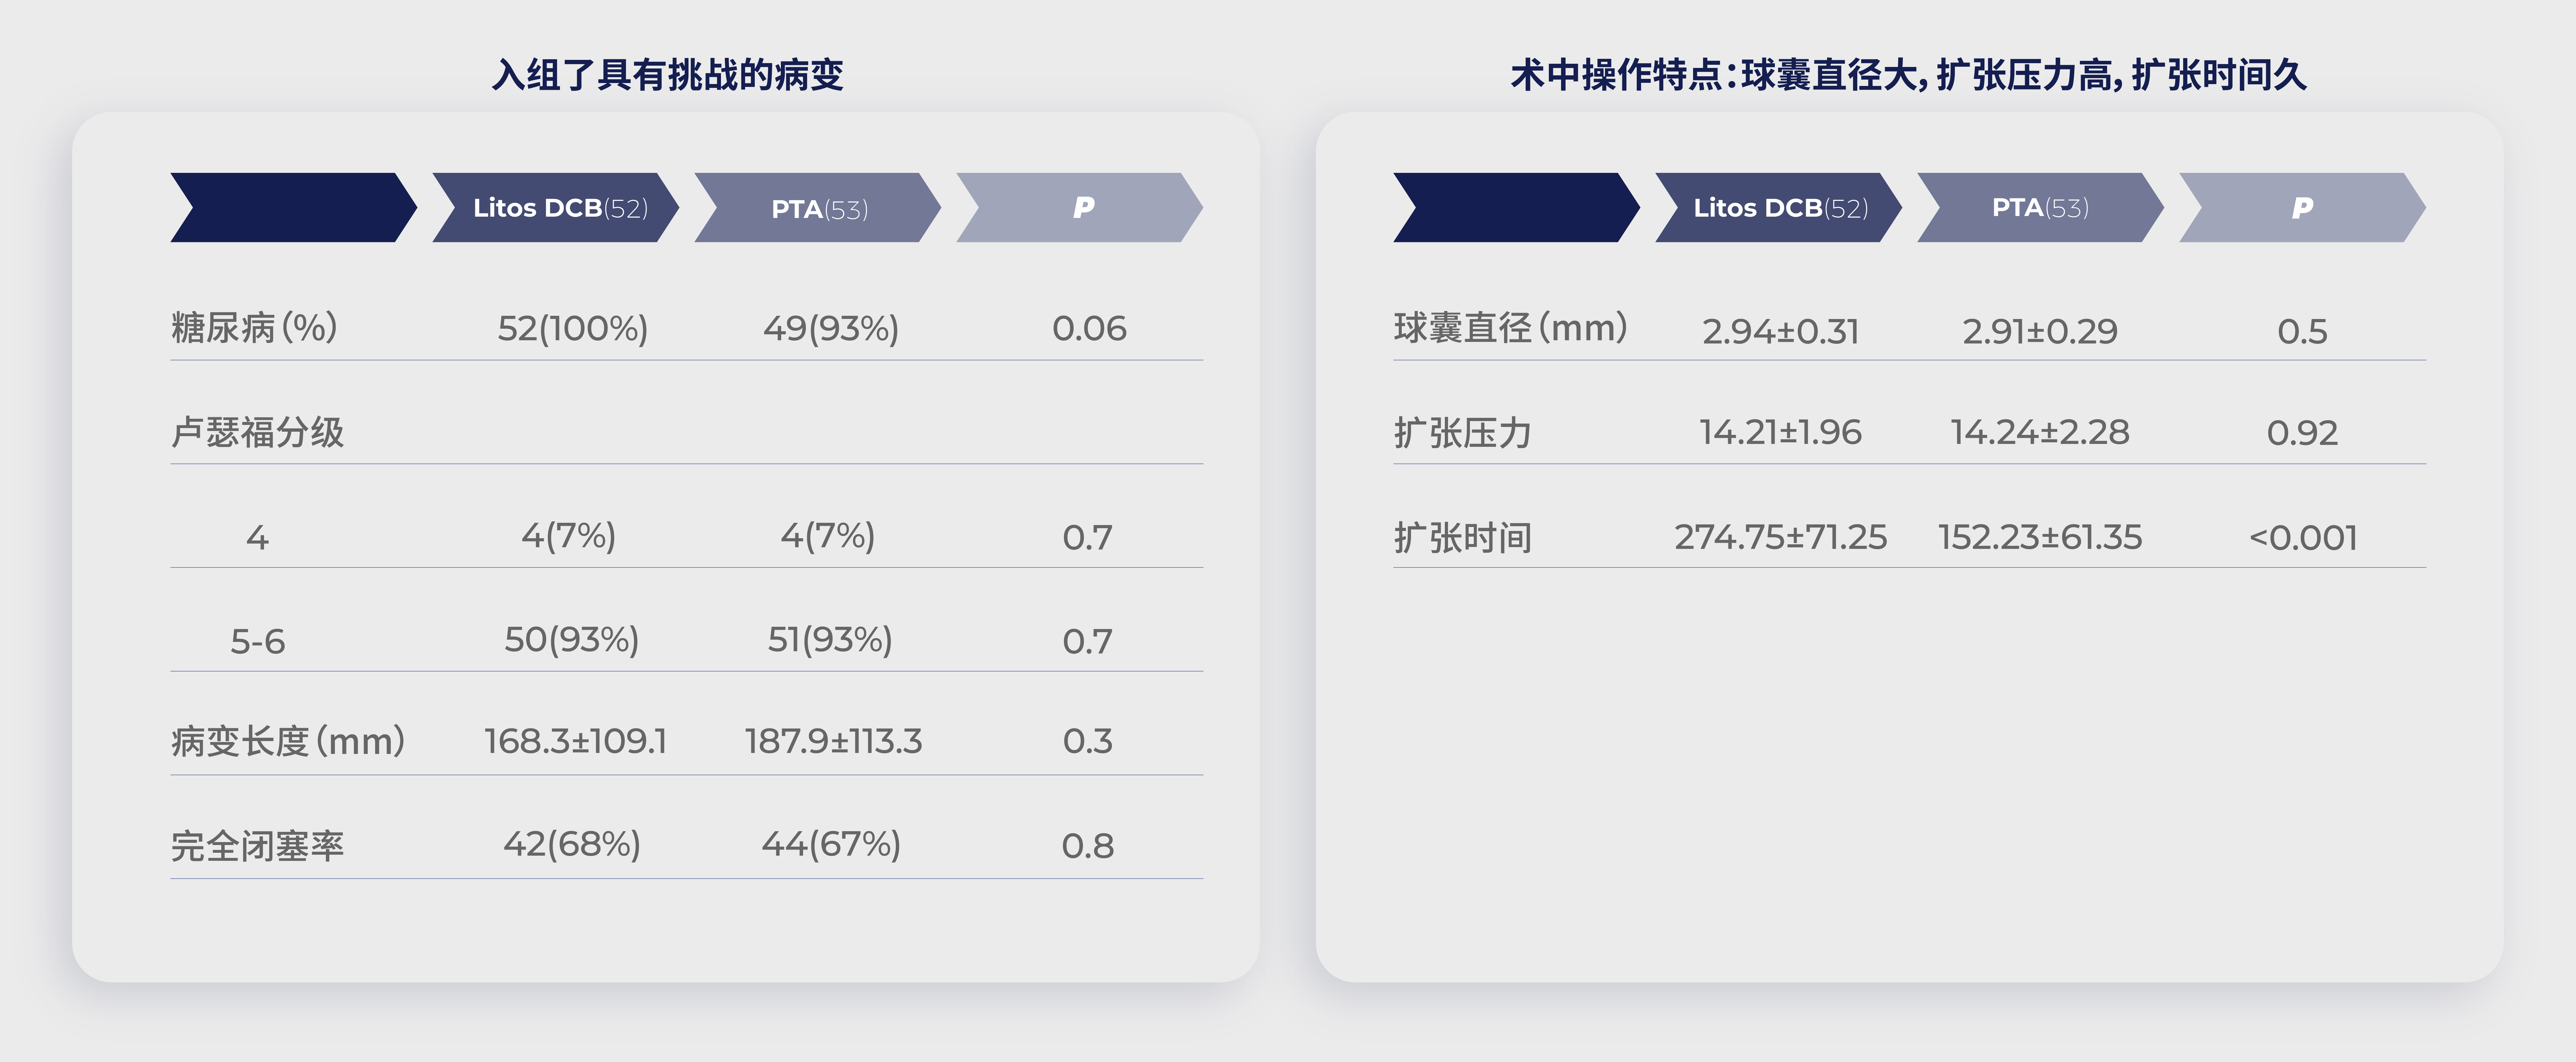
Task: Select P header in procedure table
Action: click(x=2303, y=208)
